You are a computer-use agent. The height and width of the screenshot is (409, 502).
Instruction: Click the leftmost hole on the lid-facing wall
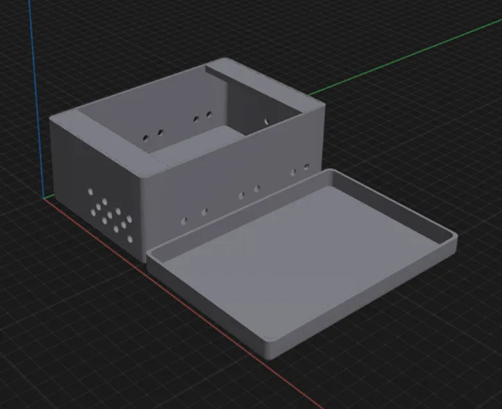click(184, 221)
